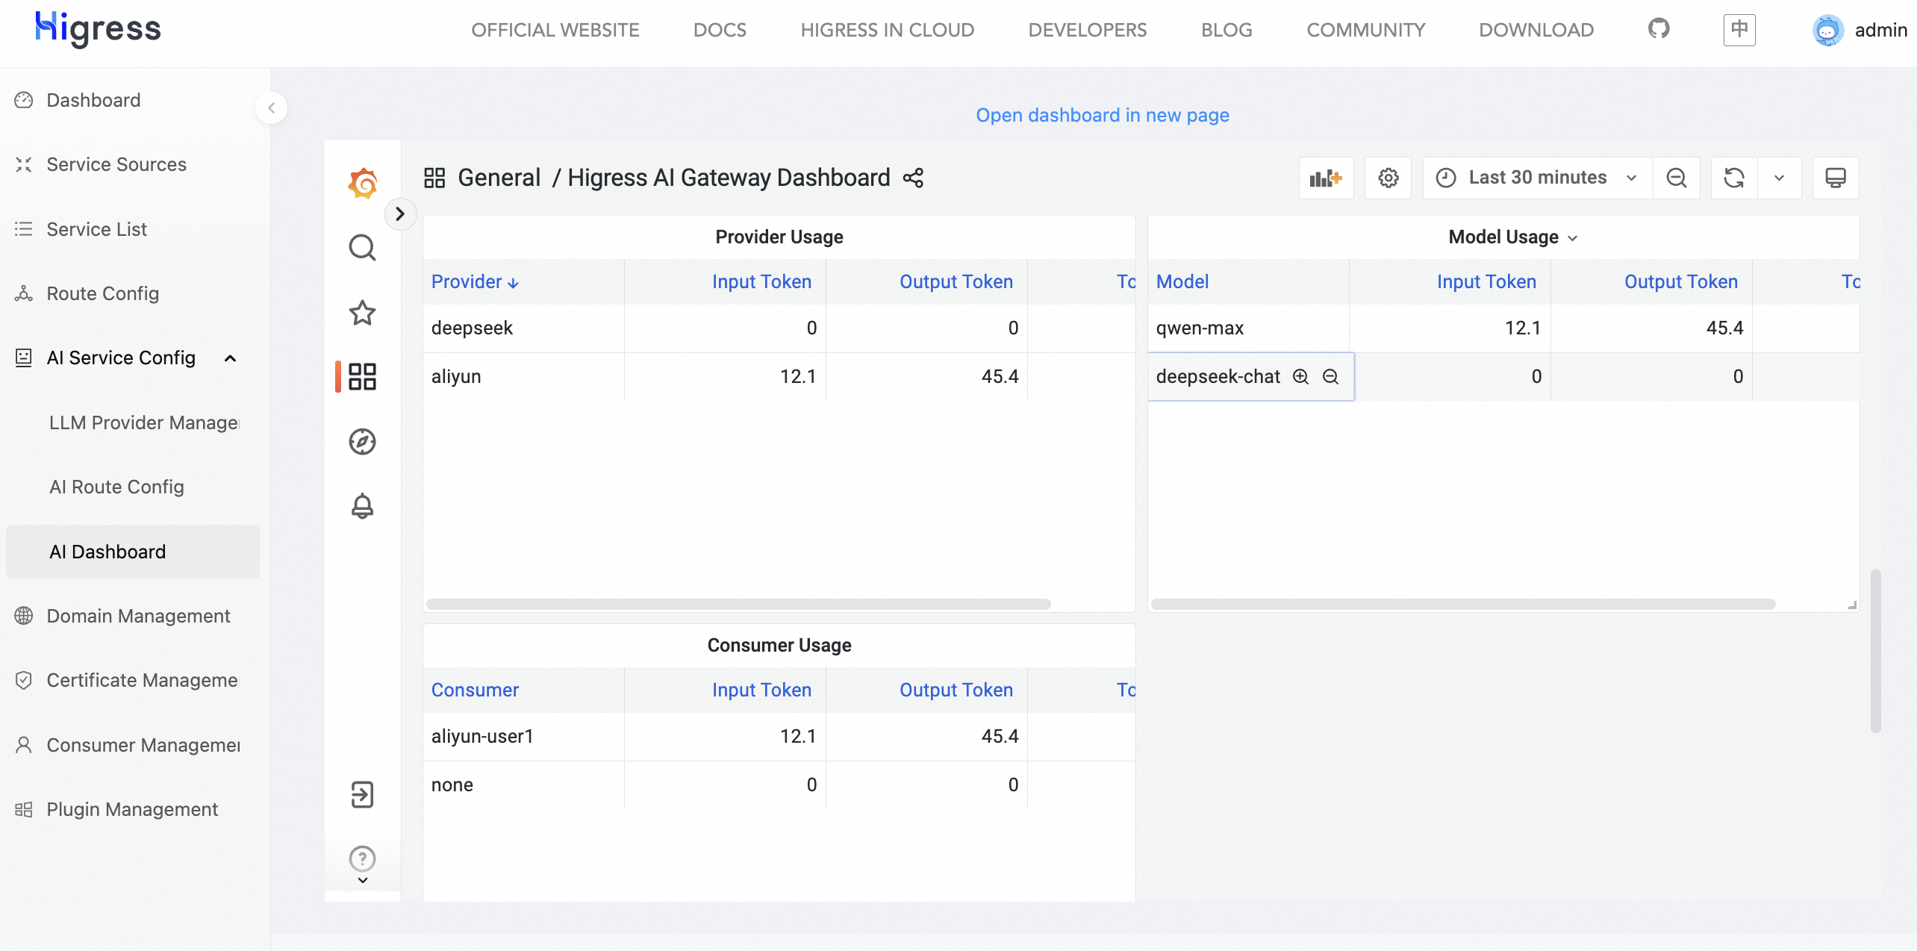Screen dimensions: 1917x951
Task: Cycle TV view mode icon
Action: [1836, 178]
